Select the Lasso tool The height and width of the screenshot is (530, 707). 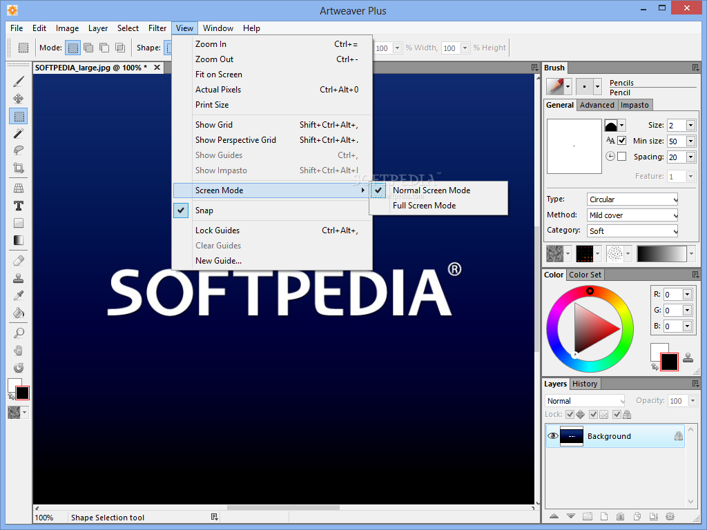click(19, 150)
